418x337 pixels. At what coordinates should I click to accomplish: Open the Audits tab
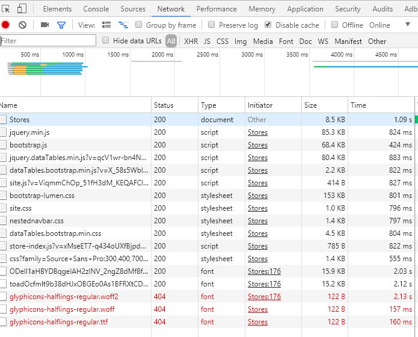point(383,9)
